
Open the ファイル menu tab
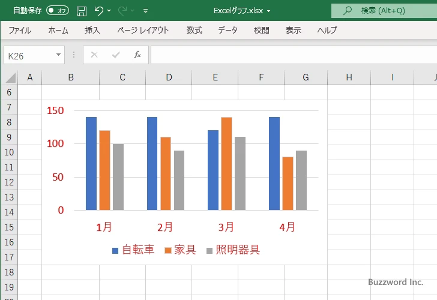pyautogui.click(x=20, y=30)
